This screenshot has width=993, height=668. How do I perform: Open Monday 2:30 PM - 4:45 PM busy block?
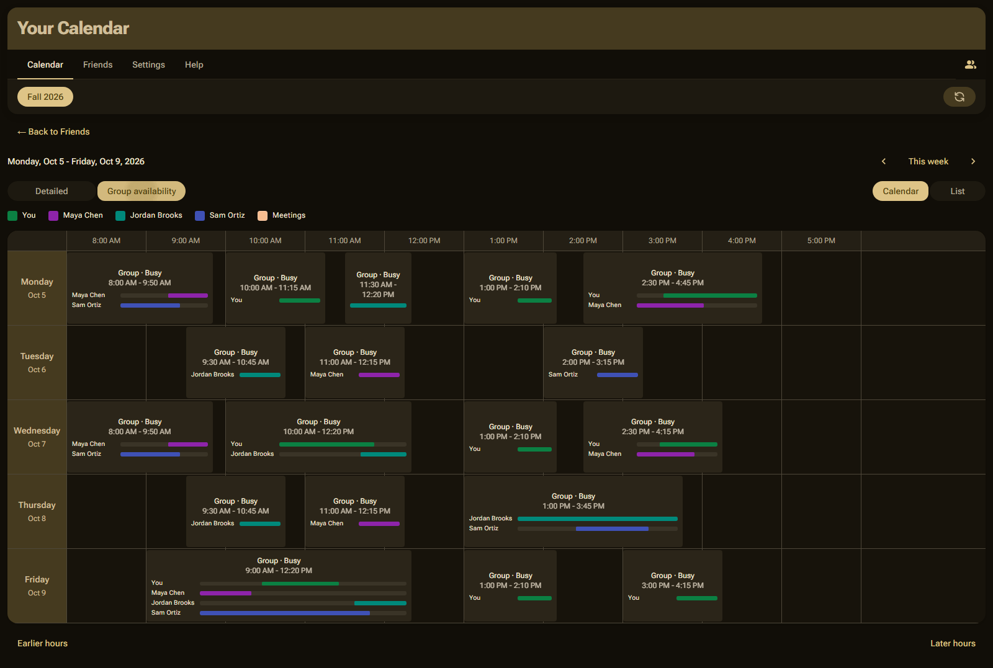(673, 288)
